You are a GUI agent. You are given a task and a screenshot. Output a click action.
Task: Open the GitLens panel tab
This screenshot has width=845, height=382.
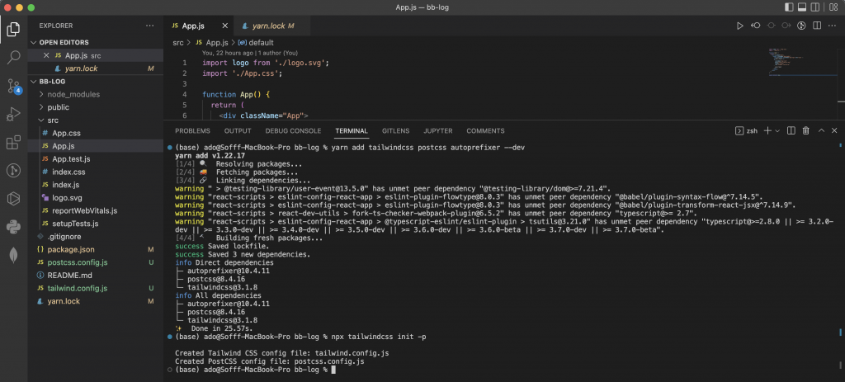[395, 131]
